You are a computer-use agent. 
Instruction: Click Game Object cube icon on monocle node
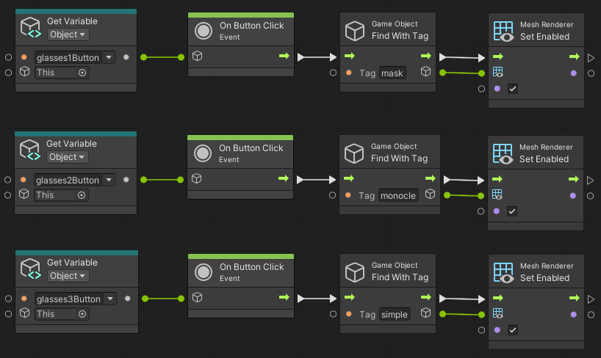[354, 153]
